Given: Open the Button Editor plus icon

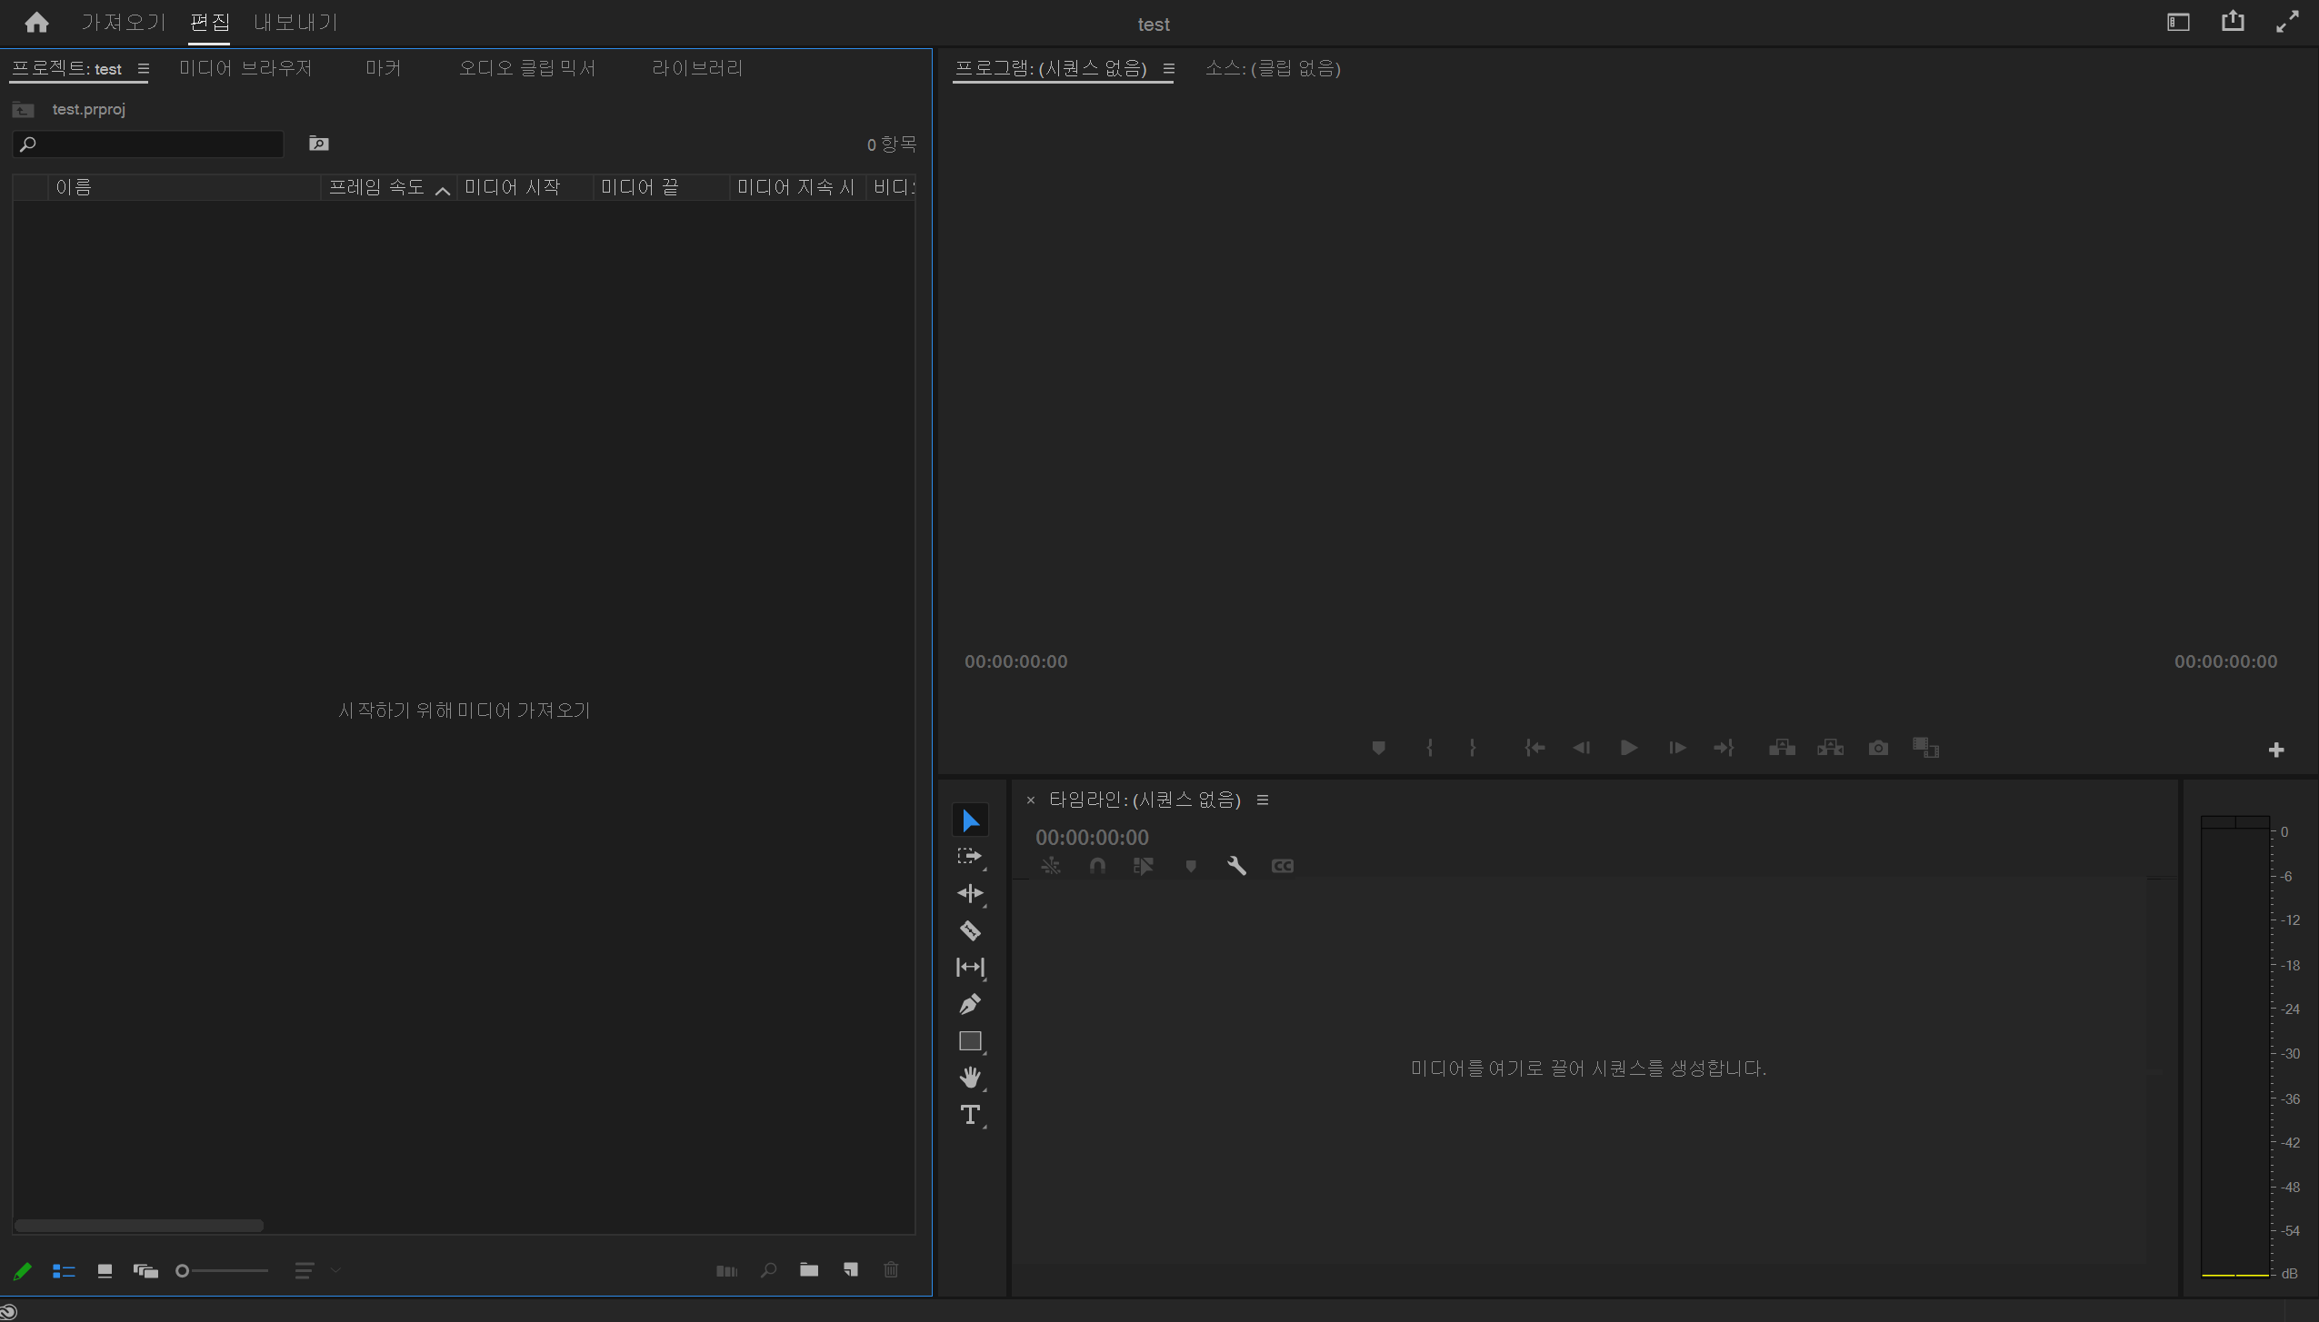Looking at the screenshot, I should (x=2276, y=750).
